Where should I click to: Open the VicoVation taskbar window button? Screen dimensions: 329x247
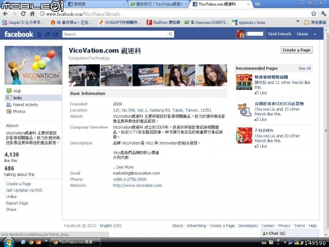(75, 242)
